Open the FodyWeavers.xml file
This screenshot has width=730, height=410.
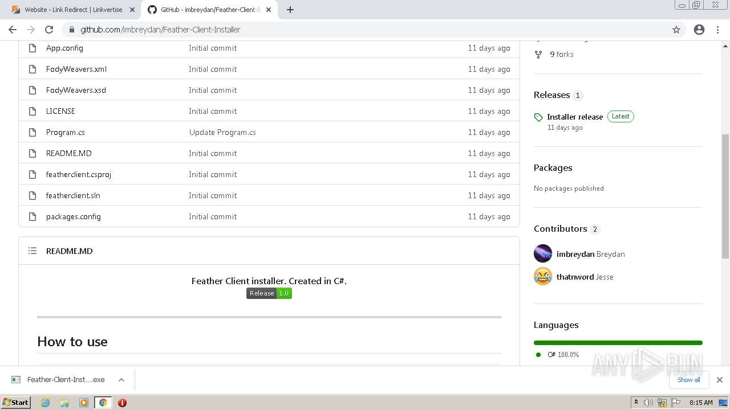coord(76,69)
